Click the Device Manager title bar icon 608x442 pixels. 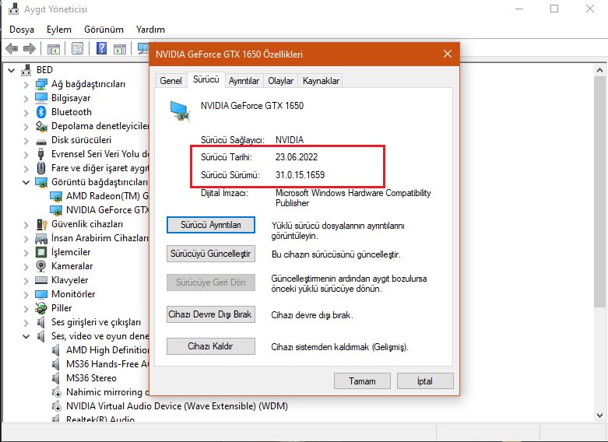[x=13, y=9]
